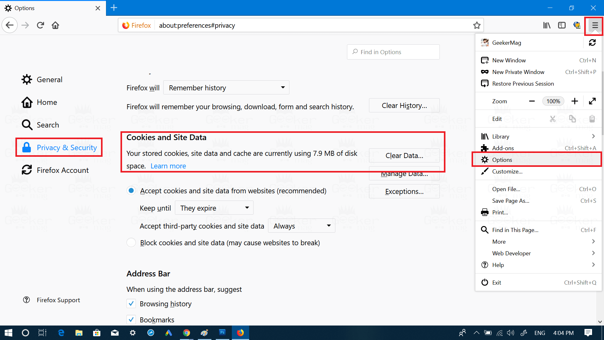Show sidebars toolbar icon

[562, 25]
